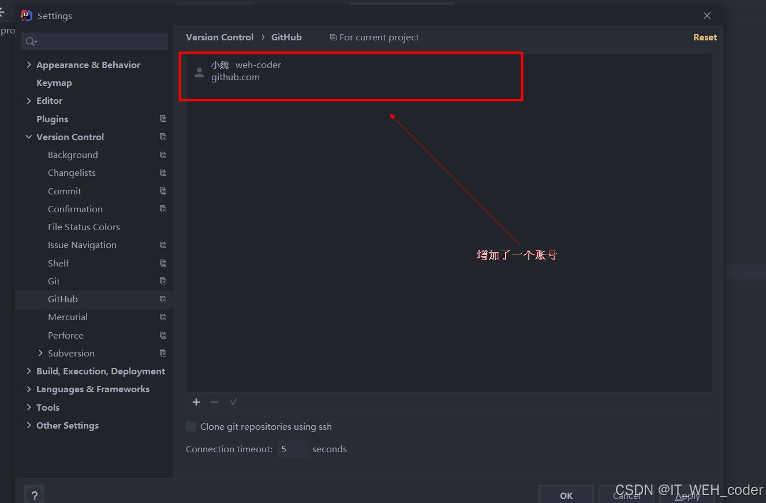Click the remove account minus icon
The width and height of the screenshot is (766, 503).
[215, 402]
